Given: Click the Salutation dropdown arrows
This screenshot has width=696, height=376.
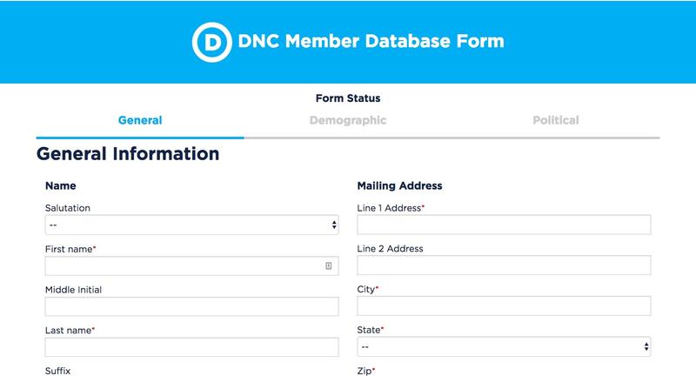Looking at the screenshot, I should (x=334, y=225).
